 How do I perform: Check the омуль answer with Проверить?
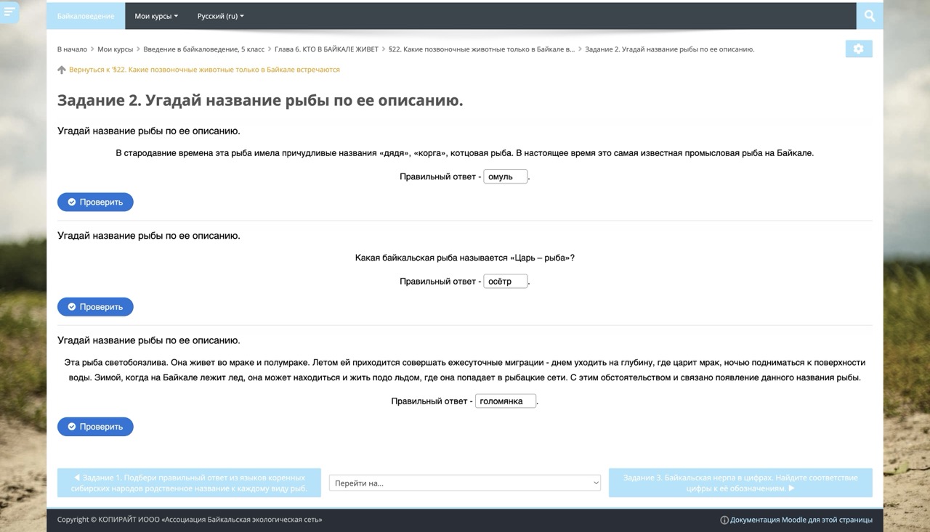[95, 202]
